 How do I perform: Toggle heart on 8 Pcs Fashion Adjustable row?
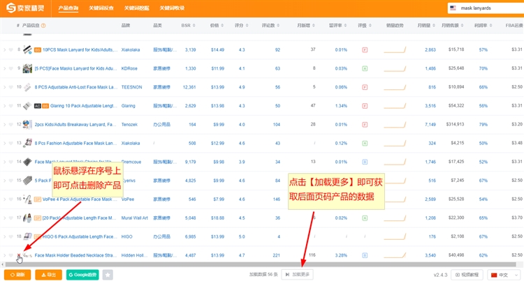pos(10,144)
